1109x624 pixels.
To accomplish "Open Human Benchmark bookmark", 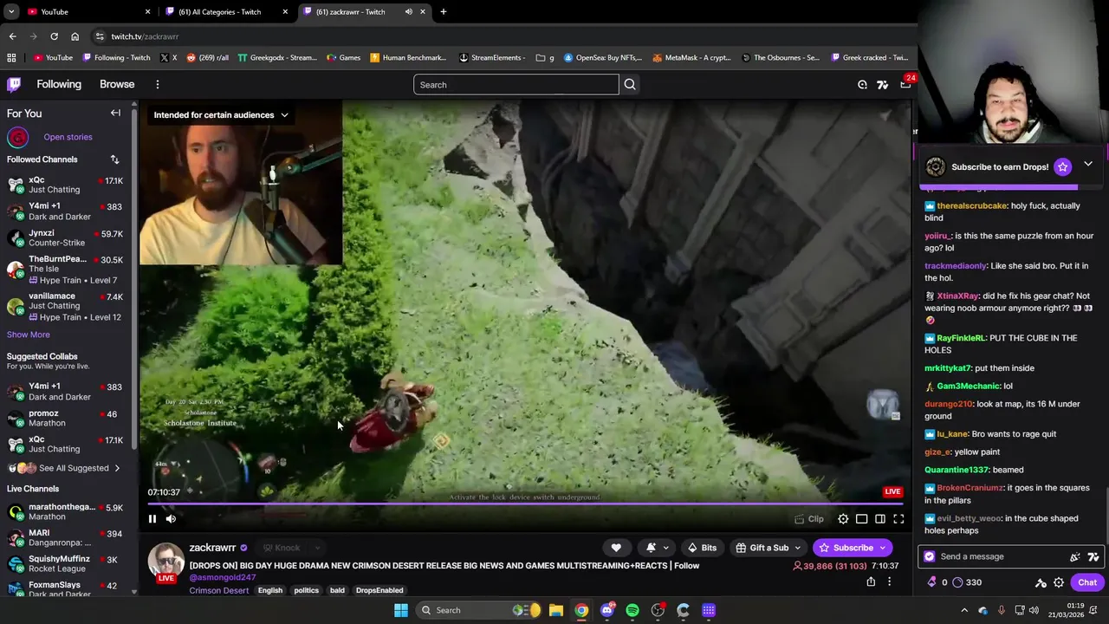I will (x=408, y=57).
